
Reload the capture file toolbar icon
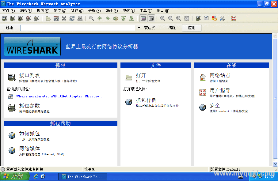pos(72,18)
